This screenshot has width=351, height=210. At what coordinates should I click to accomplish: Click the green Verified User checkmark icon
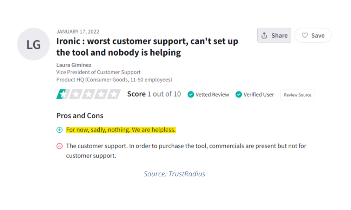(239, 94)
